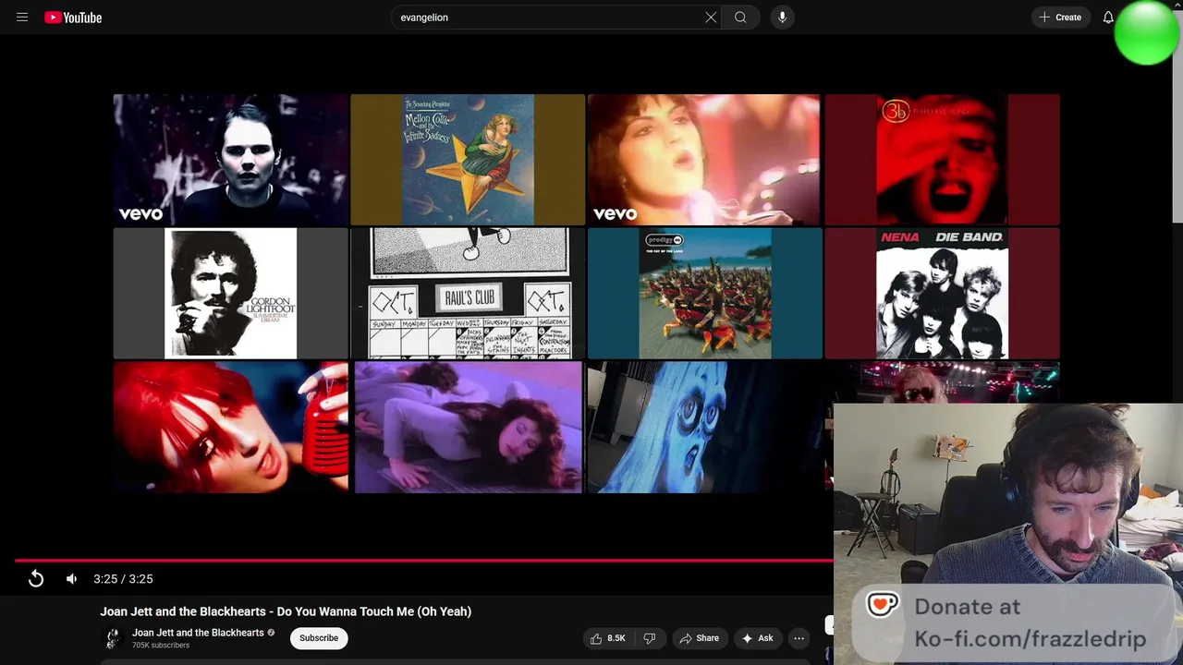Open the YouTube hamburger guide menu
The height and width of the screenshot is (665, 1183).
coord(22,18)
